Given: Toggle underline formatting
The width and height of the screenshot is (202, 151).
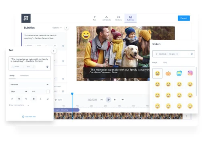Looking at the screenshot, I should (48, 99).
